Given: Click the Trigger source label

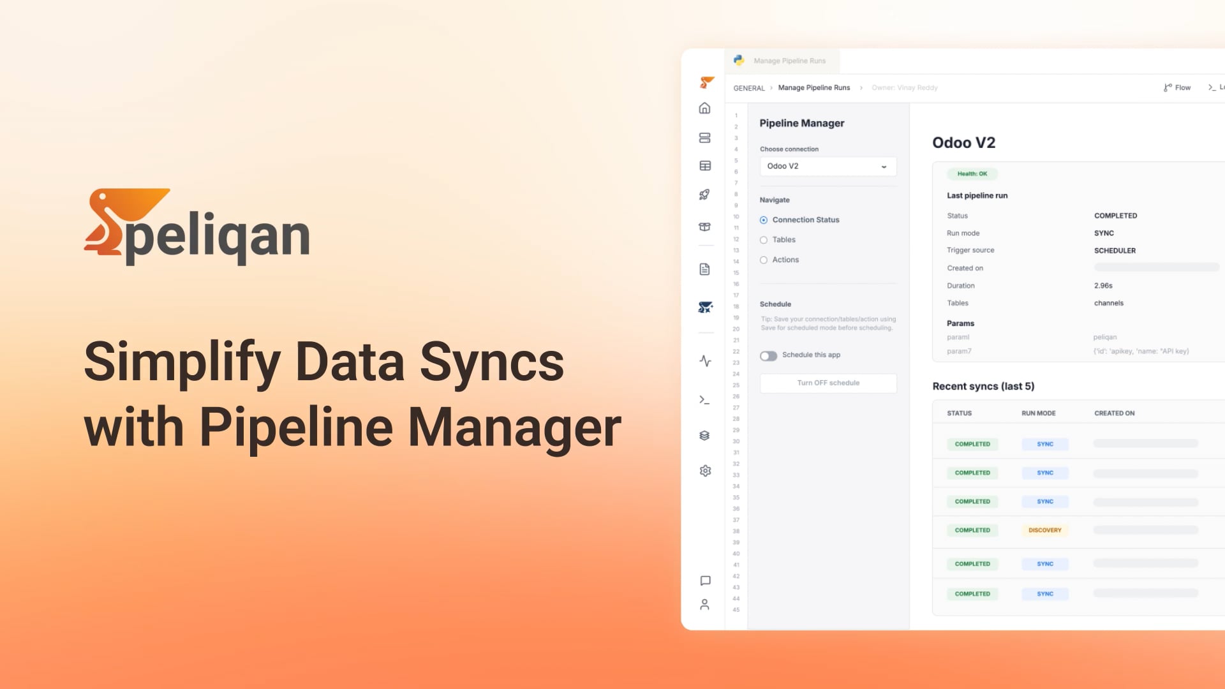Looking at the screenshot, I should point(970,251).
